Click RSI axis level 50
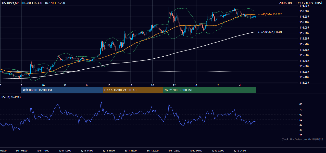326x153 pixels. (301, 120)
